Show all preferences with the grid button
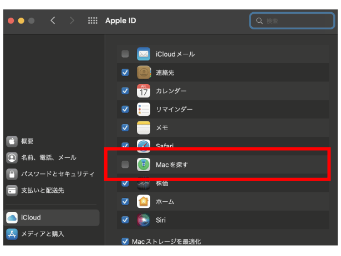Viewport: 341px width, 256px height. click(93, 21)
